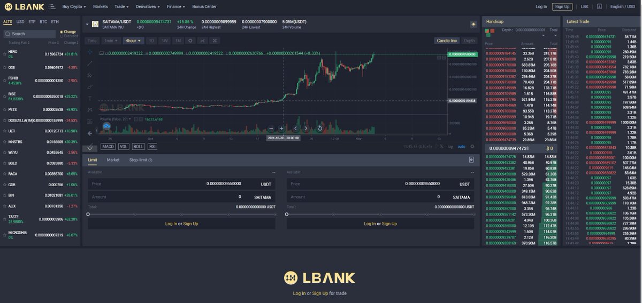Click the sell Amount input field
642x303 pixels.
pyautogui.click(x=380, y=197)
